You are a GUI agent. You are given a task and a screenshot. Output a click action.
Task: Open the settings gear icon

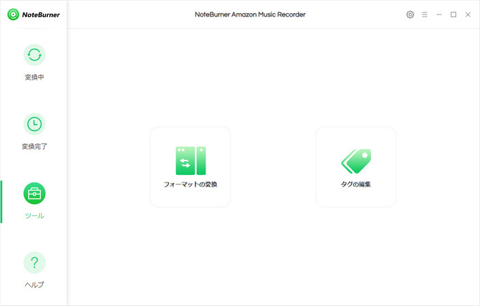(x=410, y=14)
